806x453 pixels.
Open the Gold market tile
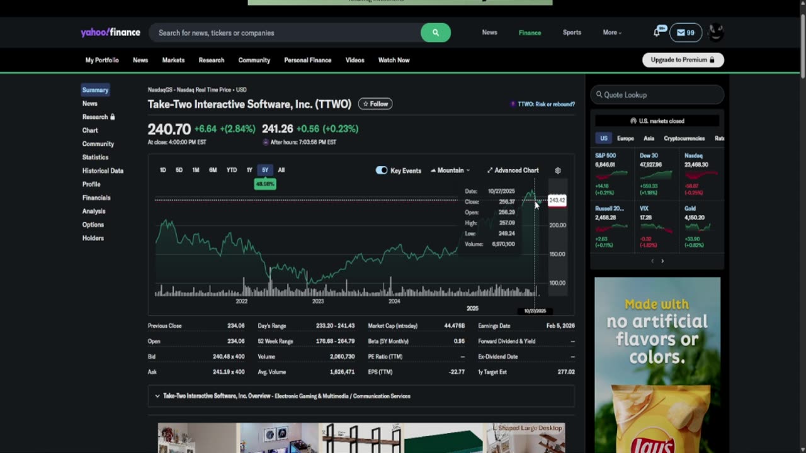click(x=701, y=227)
